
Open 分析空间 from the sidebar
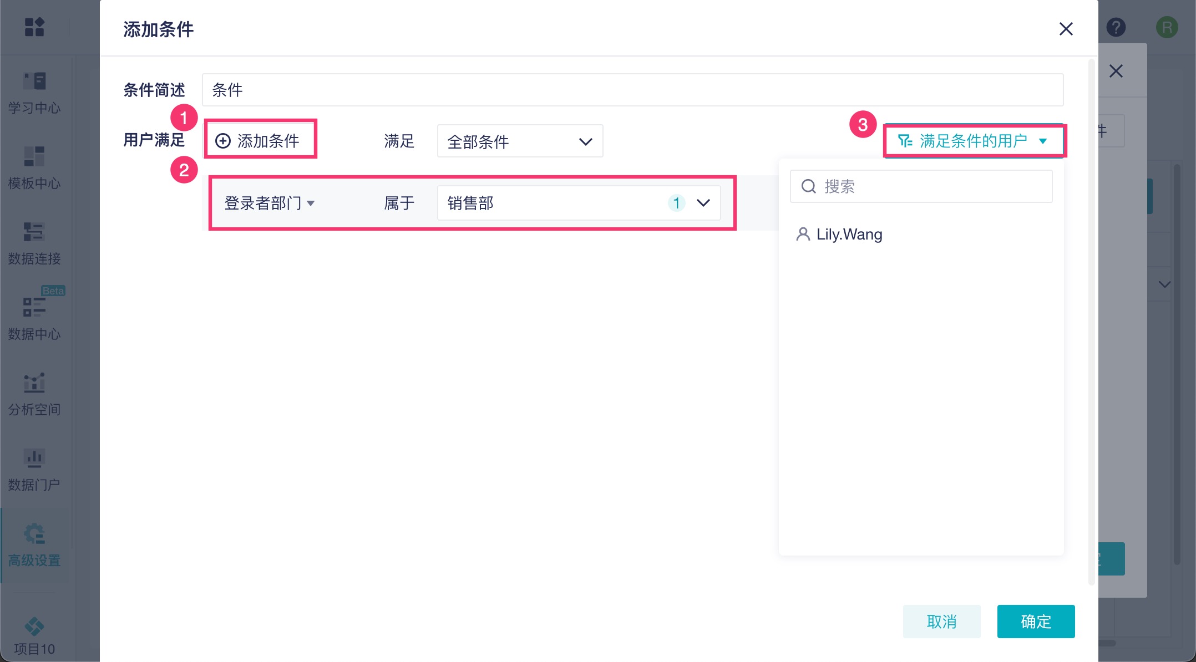(x=34, y=383)
